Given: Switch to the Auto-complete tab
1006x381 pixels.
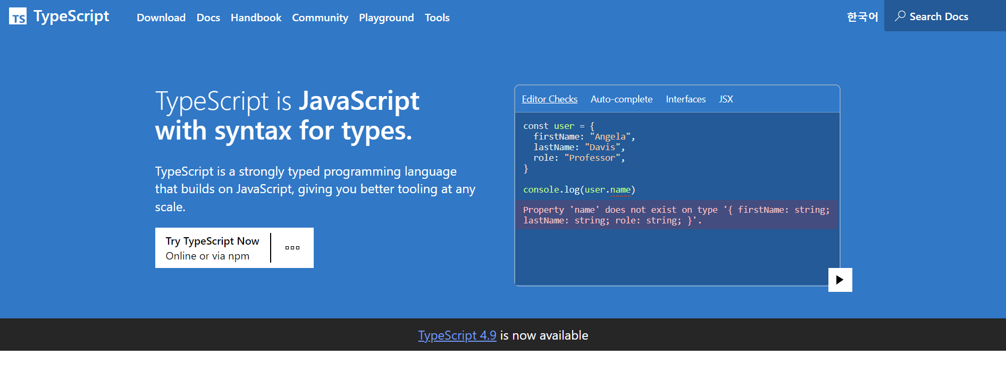Looking at the screenshot, I should point(622,99).
